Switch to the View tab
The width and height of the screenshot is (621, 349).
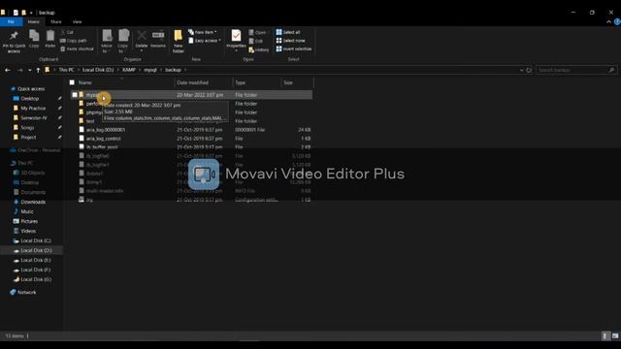click(77, 21)
